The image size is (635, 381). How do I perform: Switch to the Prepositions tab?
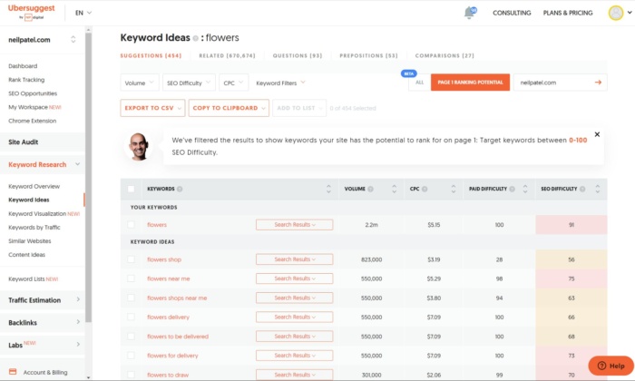coord(368,56)
